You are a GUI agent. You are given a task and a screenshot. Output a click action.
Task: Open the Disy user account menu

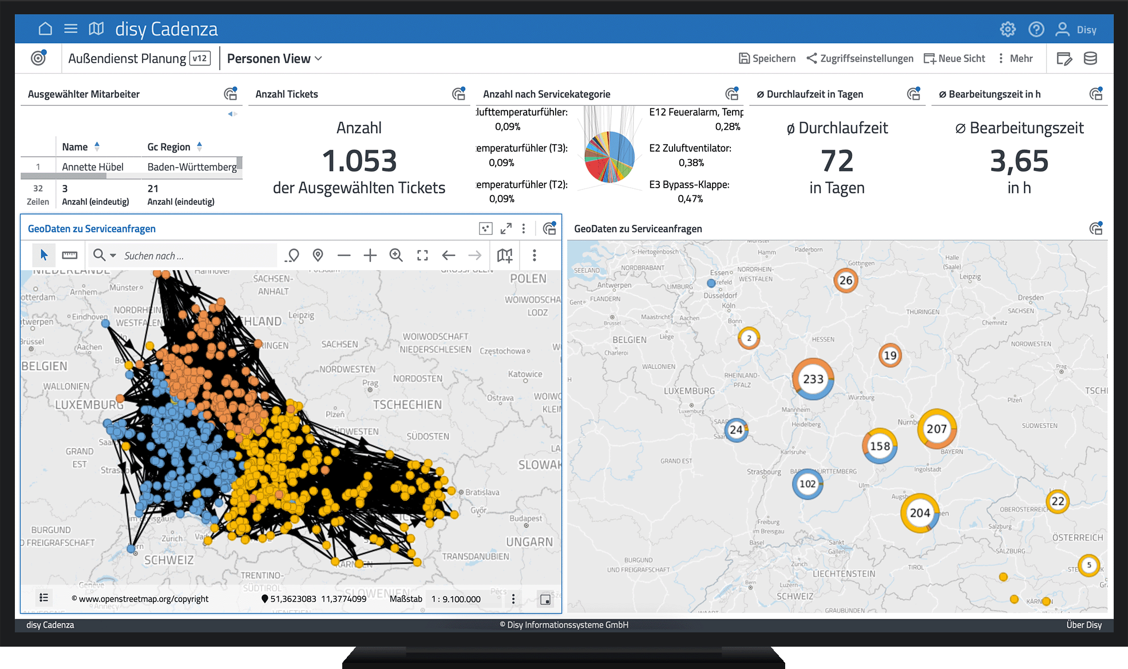click(1076, 29)
